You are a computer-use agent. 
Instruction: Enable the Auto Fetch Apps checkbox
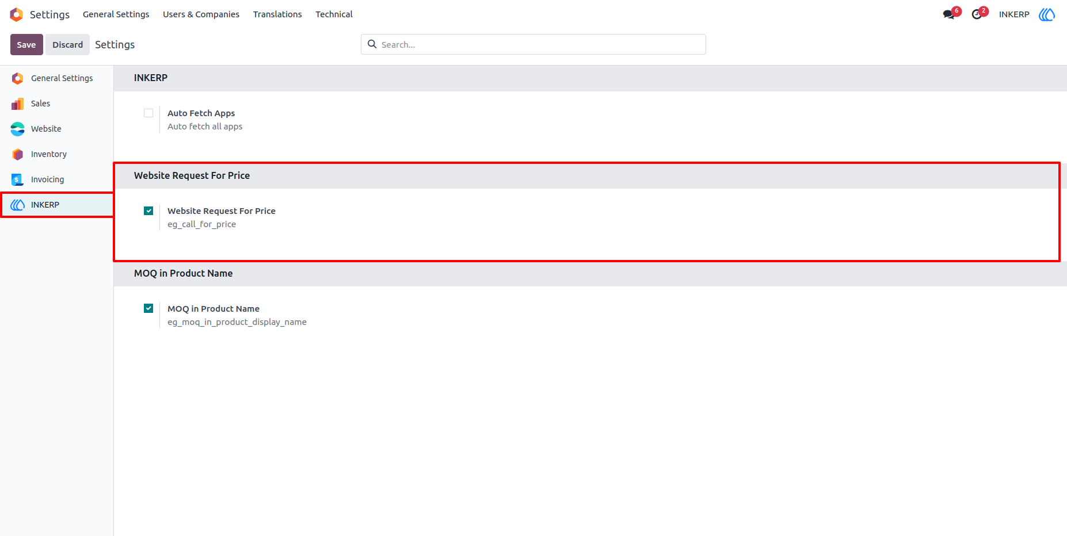coord(148,113)
